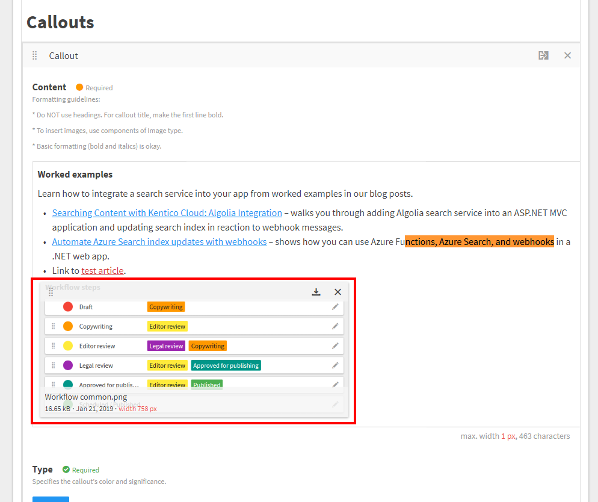This screenshot has width=598, height=502.
Task: Click the pencil icon for the Copywriting step
Action: (x=335, y=326)
